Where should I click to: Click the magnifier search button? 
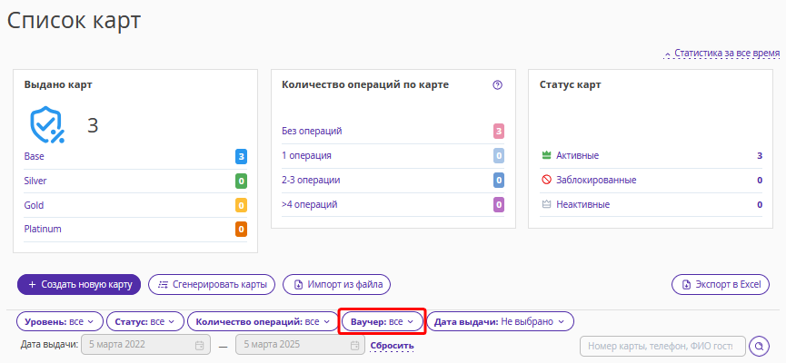pos(759,346)
